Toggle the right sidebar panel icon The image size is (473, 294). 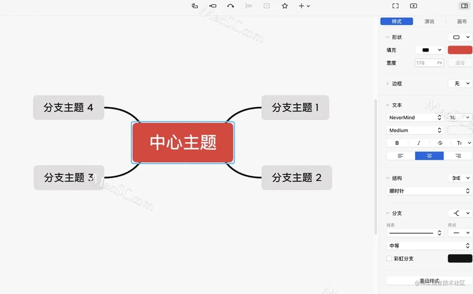coord(464,6)
